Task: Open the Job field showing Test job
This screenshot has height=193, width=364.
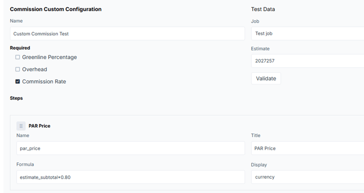Action: click(307, 34)
